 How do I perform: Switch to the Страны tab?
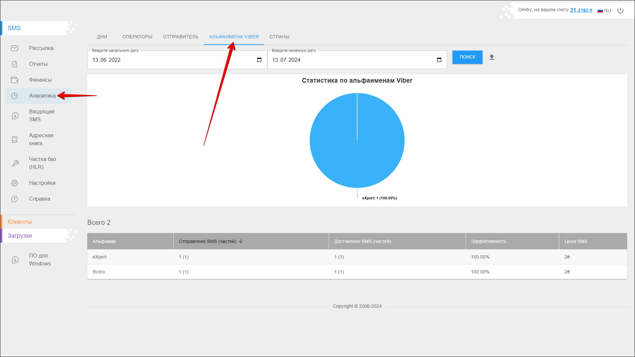[x=279, y=37]
